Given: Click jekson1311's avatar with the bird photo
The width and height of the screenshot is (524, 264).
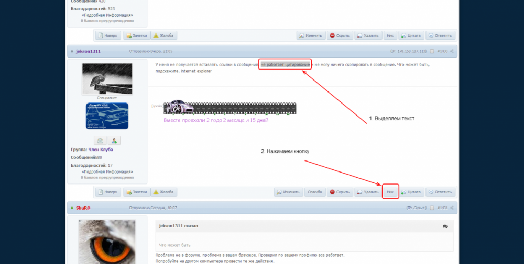Looking at the screenshot, I should click(107, 79).
